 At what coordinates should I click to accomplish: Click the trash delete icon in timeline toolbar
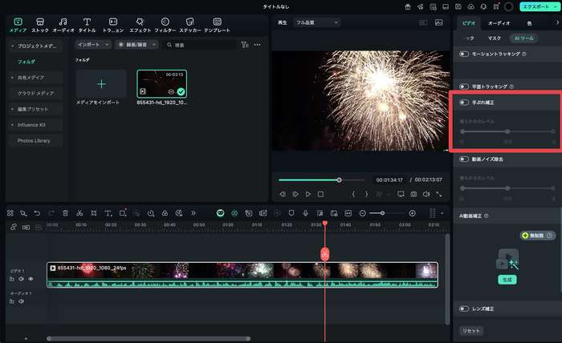tap(65, 213)
